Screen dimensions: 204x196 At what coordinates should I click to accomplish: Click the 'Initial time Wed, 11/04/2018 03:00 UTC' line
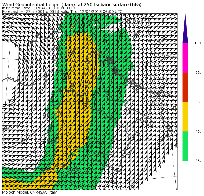click(x=39, y=8)
